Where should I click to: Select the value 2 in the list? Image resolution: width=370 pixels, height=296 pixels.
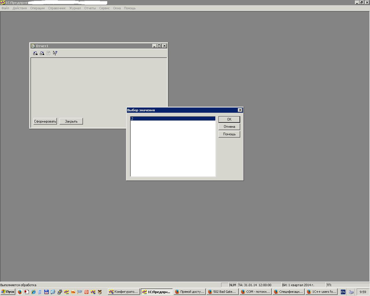click(x=173, y=119)
